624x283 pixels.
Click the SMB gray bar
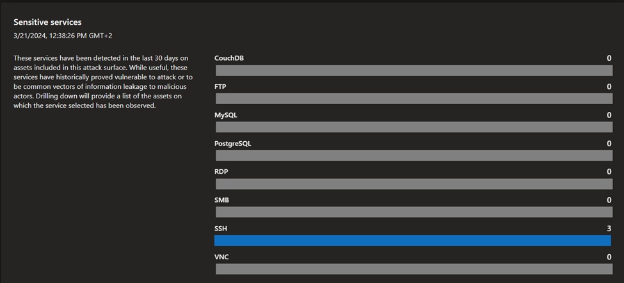tap(414, 212)
